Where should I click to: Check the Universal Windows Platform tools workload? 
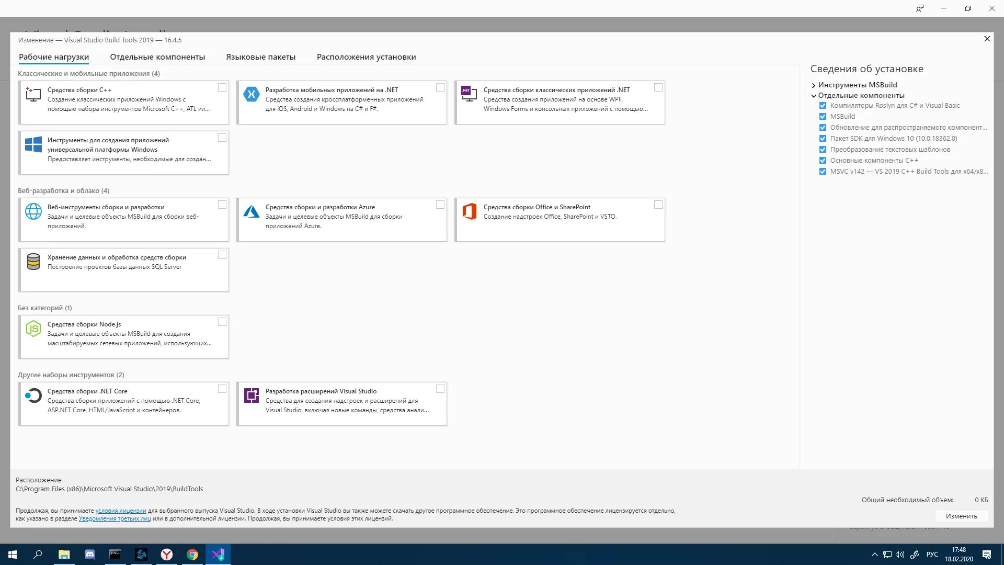(222, 138)
